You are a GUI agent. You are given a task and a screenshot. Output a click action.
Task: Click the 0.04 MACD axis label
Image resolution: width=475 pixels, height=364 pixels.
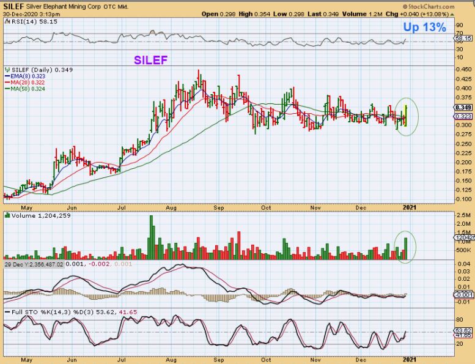tap(464, 264)
